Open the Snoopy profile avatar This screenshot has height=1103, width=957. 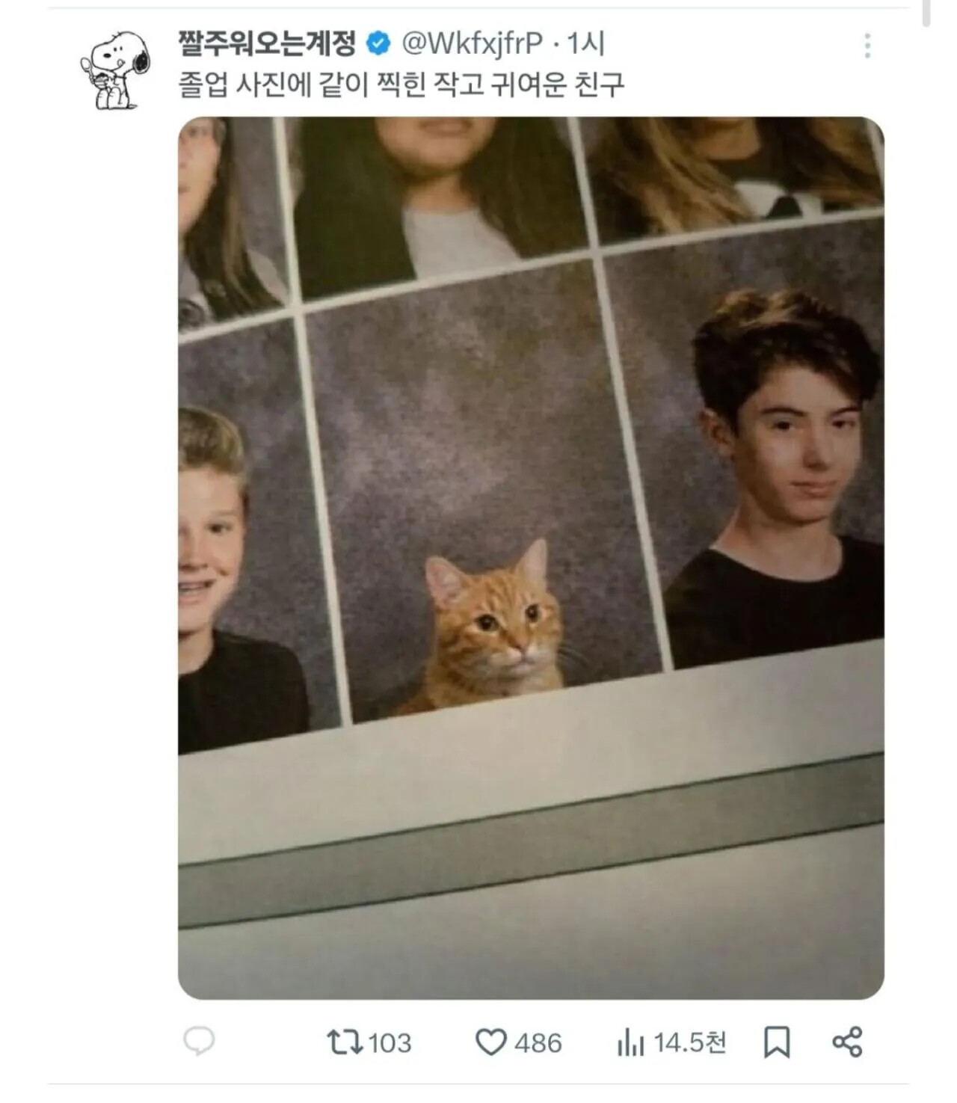point(114,70)
